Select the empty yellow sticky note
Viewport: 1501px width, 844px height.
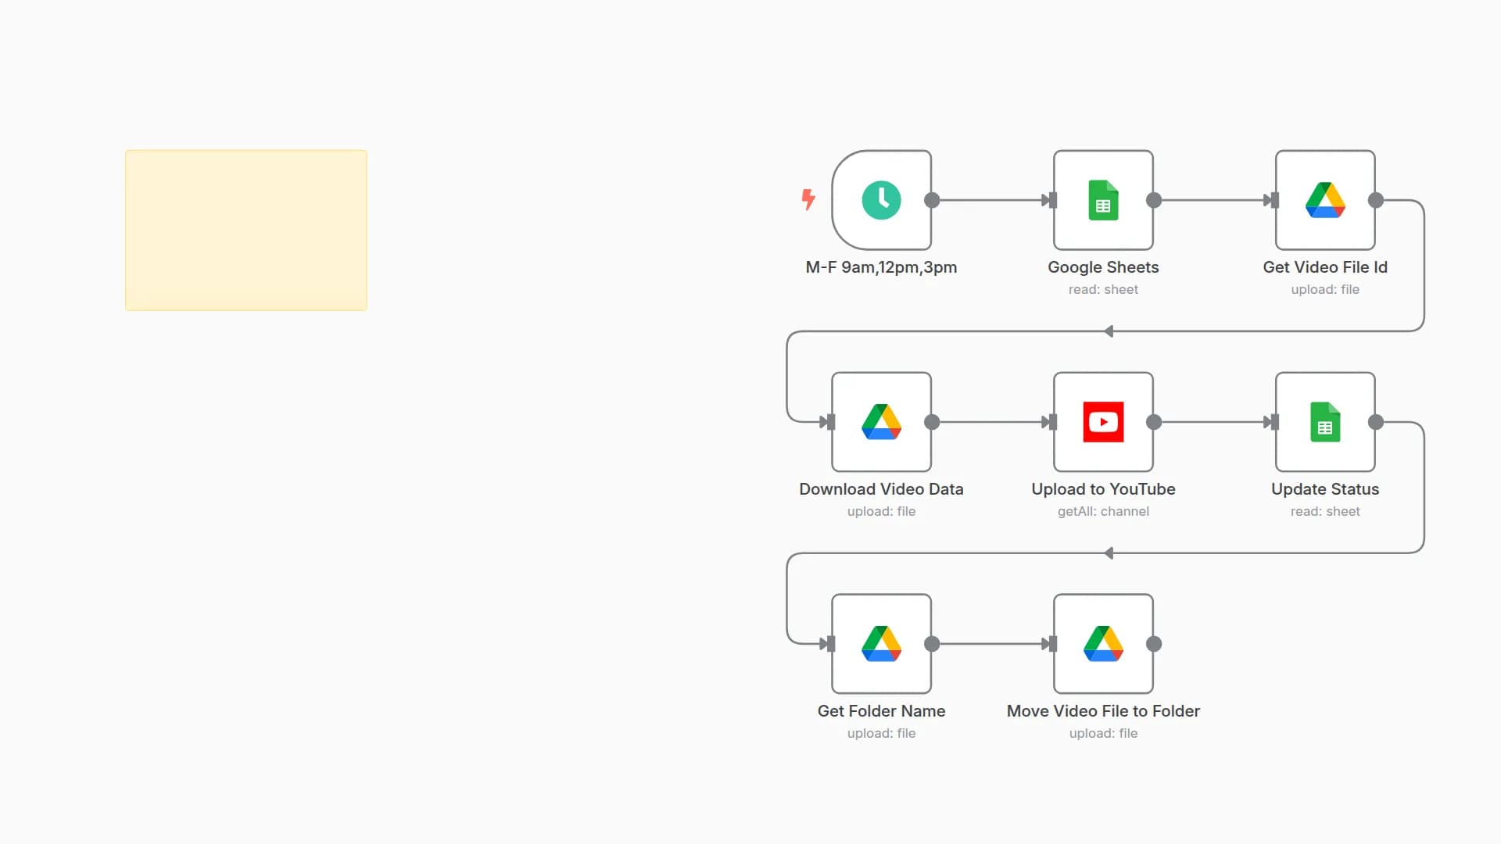click(246, 231)
